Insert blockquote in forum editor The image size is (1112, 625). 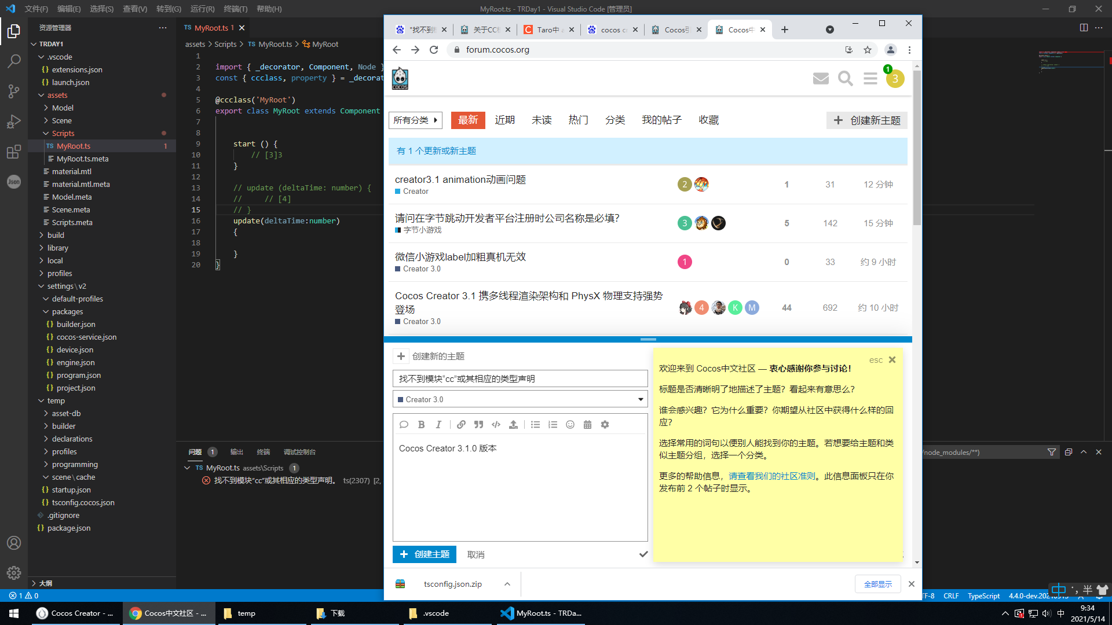478,425
